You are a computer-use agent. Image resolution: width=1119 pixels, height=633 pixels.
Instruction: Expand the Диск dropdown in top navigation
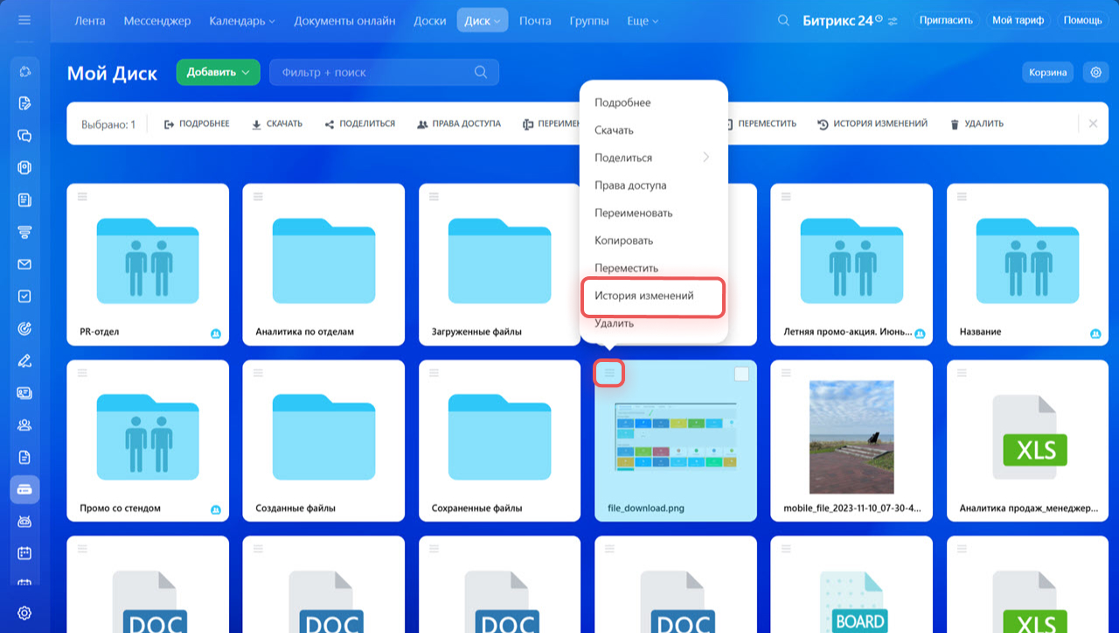[483, 20]
